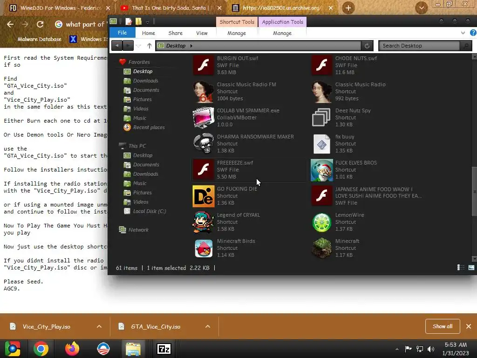Open the downloaded Vice_City_Play.iso item
This screenshot has width=477, height=358.
pyautogui.click(x=46, y=326)
